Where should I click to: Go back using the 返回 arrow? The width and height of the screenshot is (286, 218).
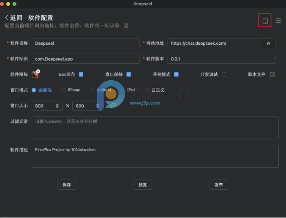(7, 18)
